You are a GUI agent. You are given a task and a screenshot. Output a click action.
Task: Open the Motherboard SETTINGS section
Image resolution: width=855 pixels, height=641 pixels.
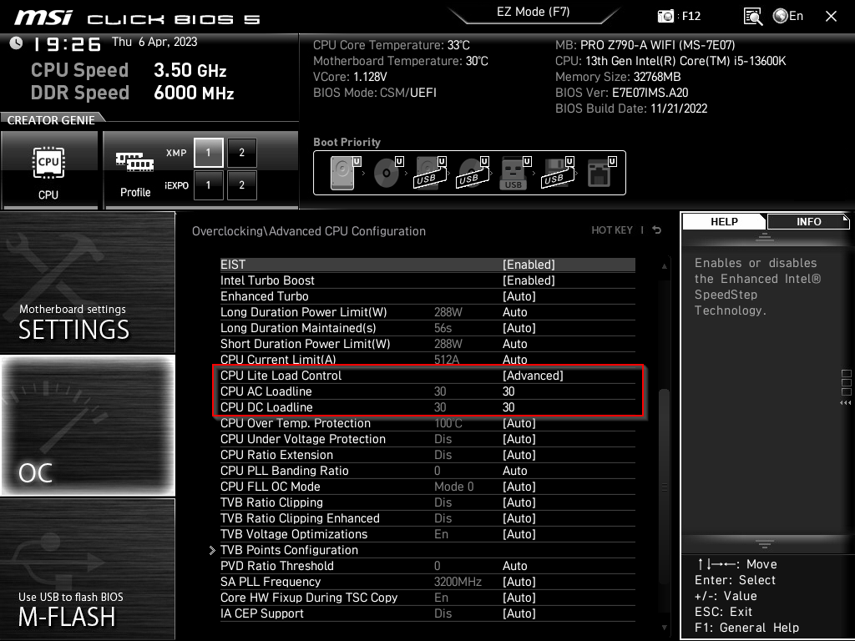[87, 282]
